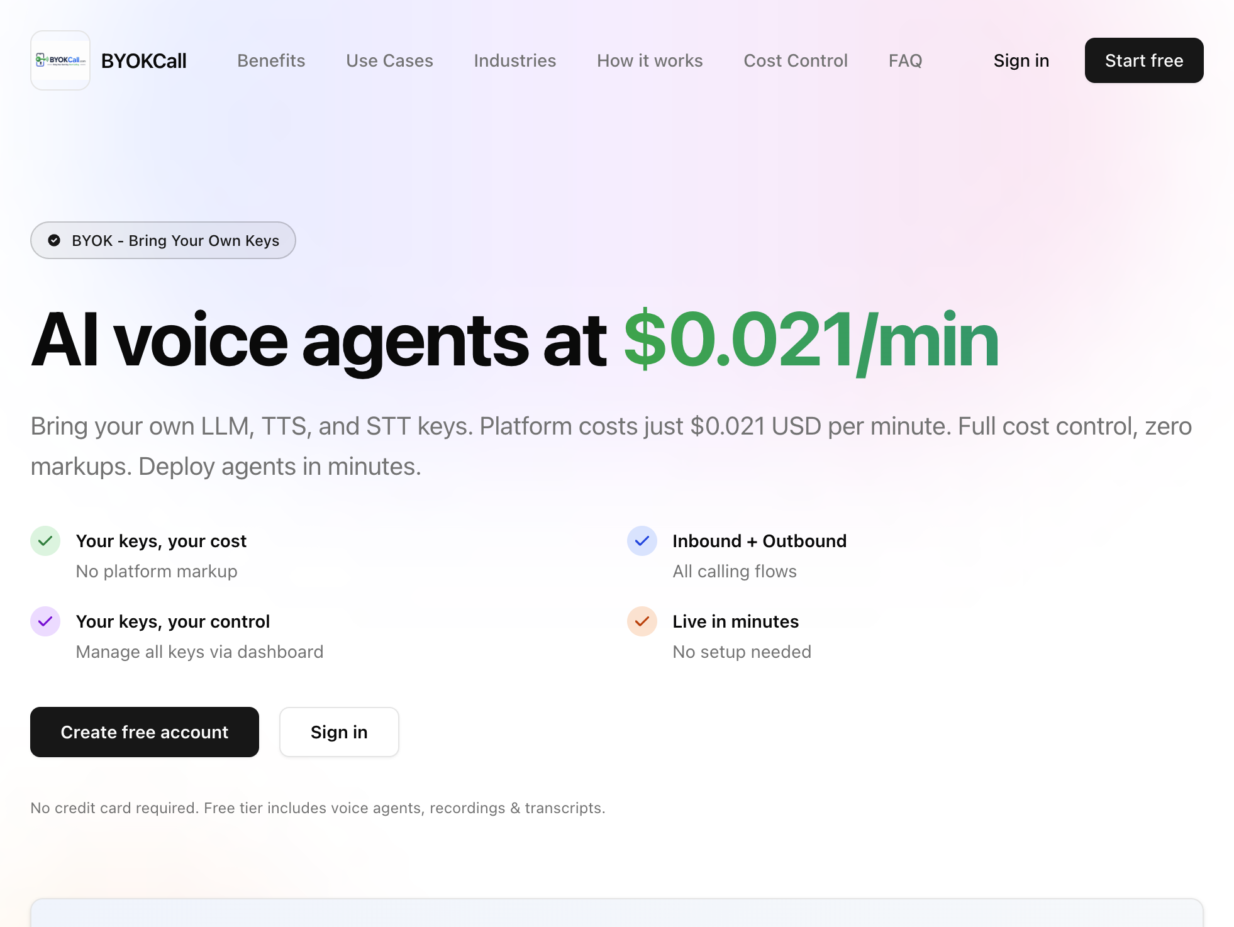Click the Live in minutes feature title

735,621
